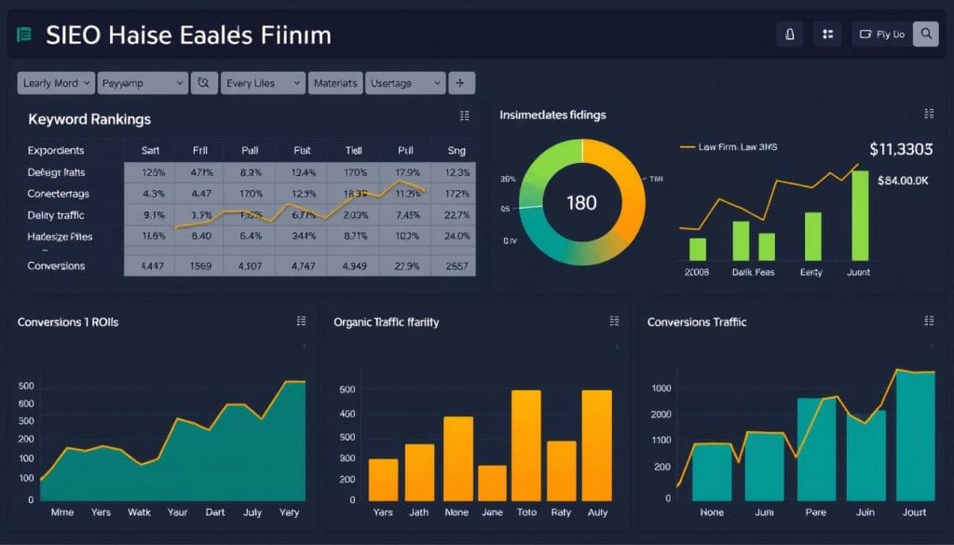Open the Usertage dropdown
Image resolution: width=954 pixels, height=545 pixels.
[404, 82]
